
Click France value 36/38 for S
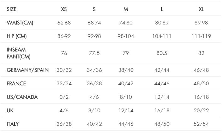94,83
